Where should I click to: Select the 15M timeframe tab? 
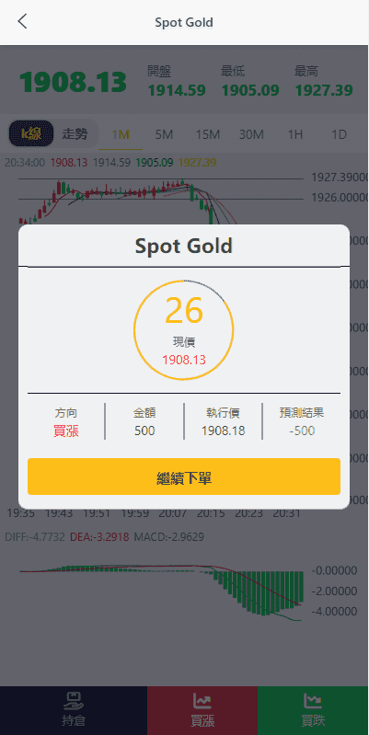pos(208,135)
